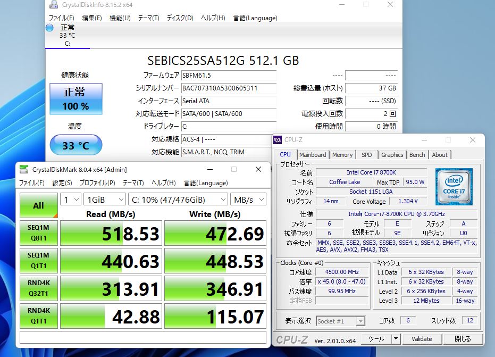Close the CrystalDiskInfo window
The height and width of the screenshot is (357, 495).
point(390,4)
